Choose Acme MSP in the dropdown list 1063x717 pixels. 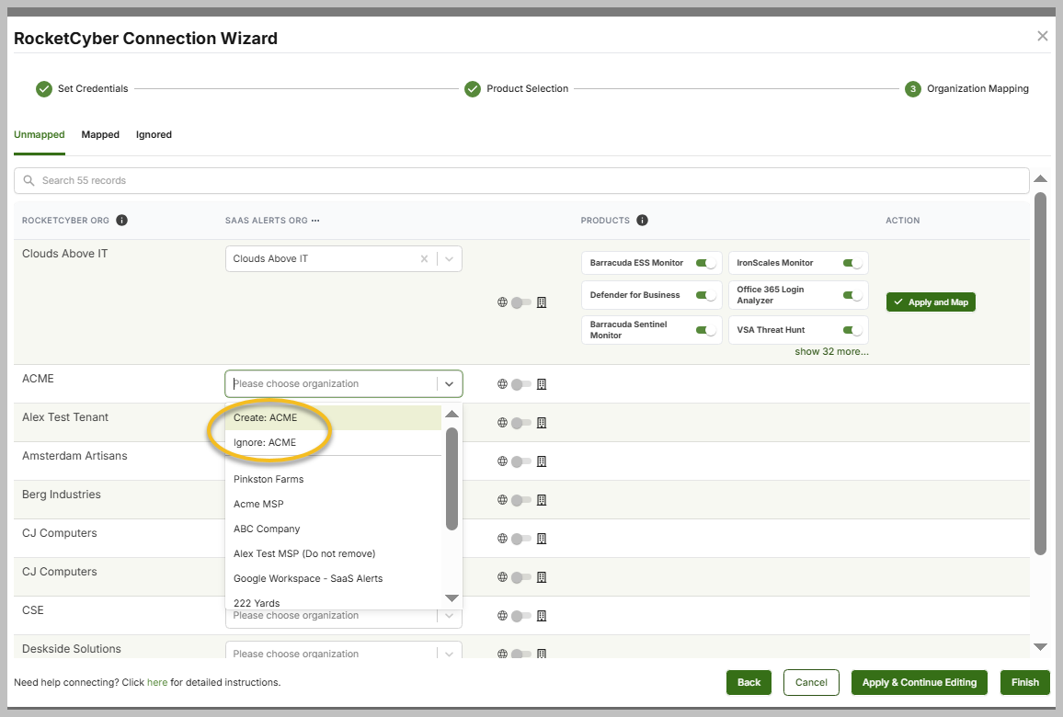(x=333, y=505)
